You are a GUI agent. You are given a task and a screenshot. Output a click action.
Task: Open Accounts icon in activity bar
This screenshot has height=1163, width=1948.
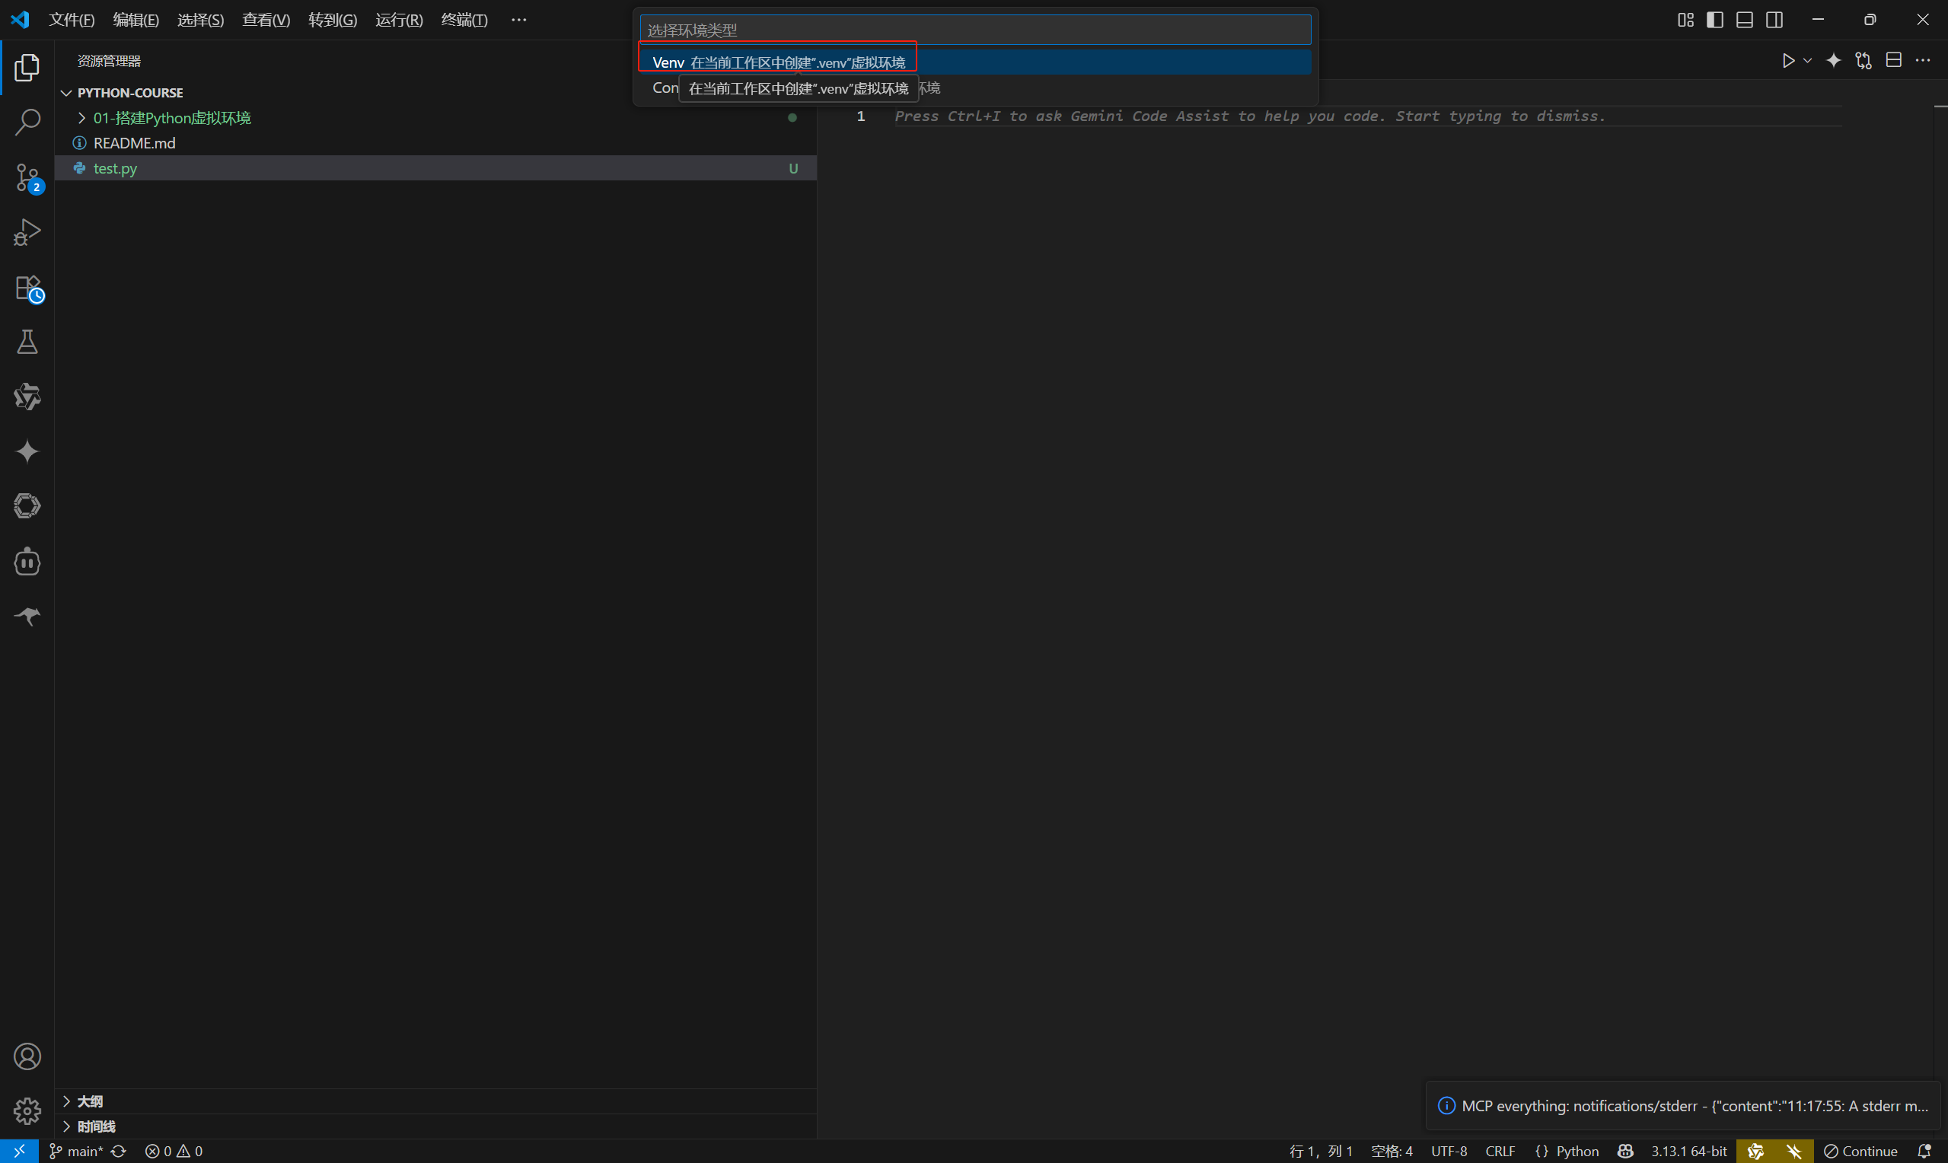point(27,1056)
